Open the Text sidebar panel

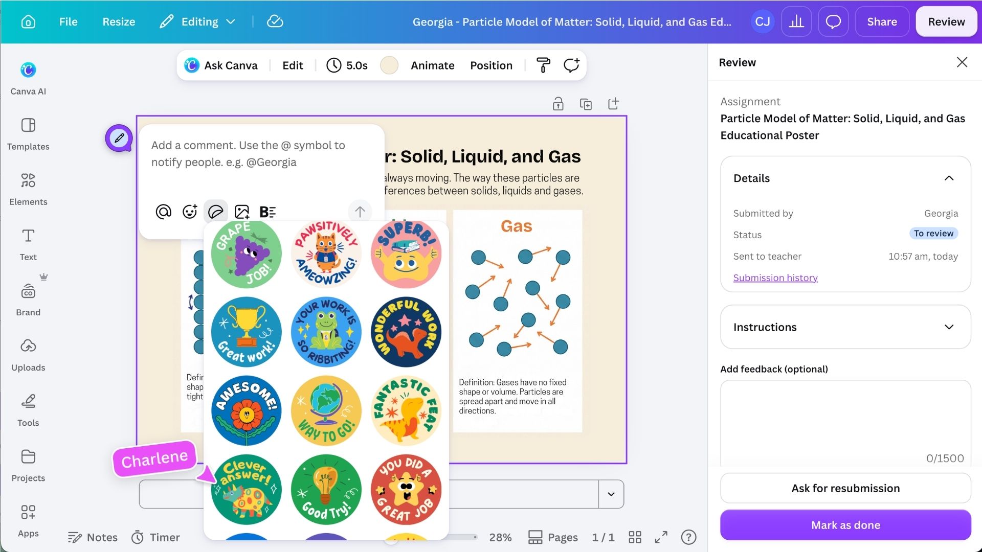tap(28, 244)
